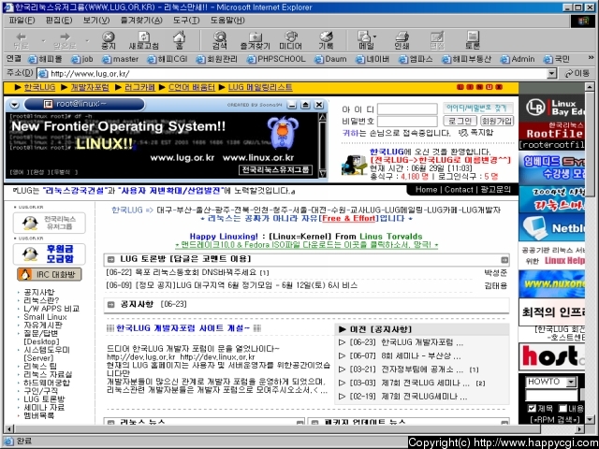Click the 후원금 모금함 penguin banner
This screenshot has height=449, width=599.
point(50,253)
